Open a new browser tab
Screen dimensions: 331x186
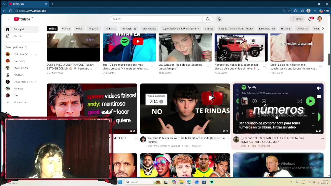52,4
